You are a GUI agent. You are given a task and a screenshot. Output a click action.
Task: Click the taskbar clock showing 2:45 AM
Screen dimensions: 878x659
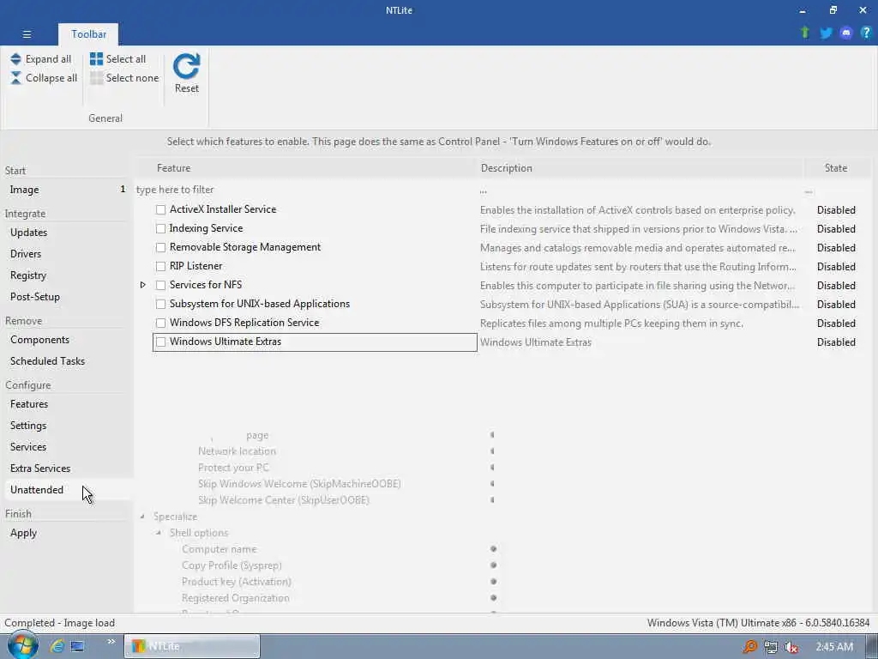834,647
